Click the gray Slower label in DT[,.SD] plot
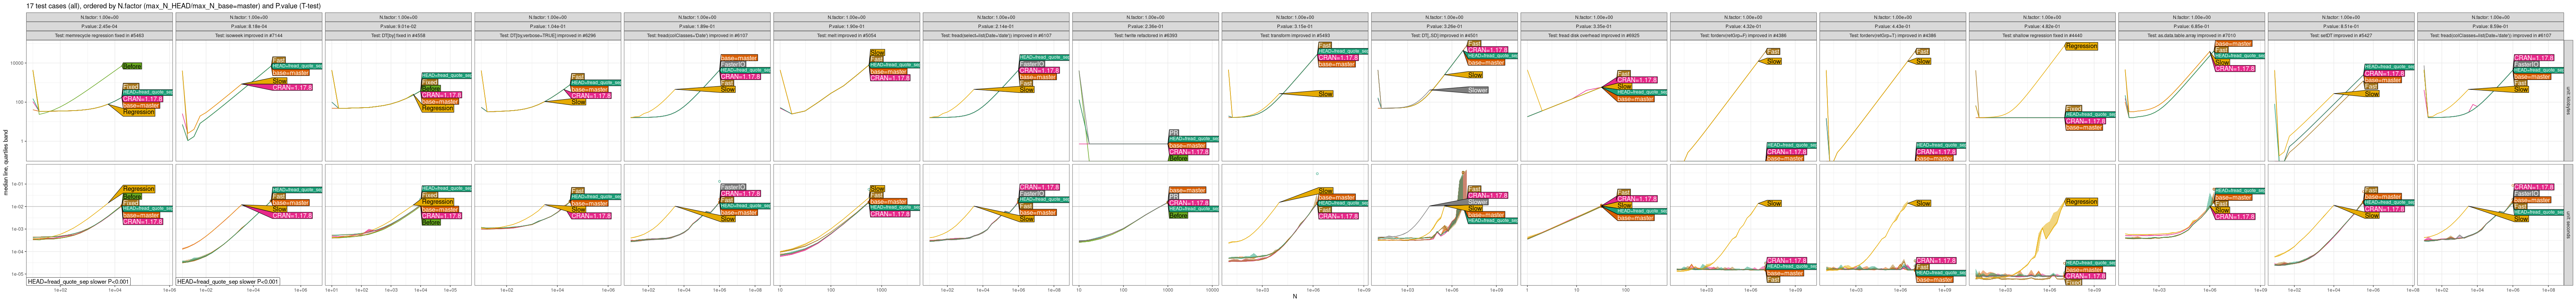This screenshot has height=303, width=2576. point(1477,90)
